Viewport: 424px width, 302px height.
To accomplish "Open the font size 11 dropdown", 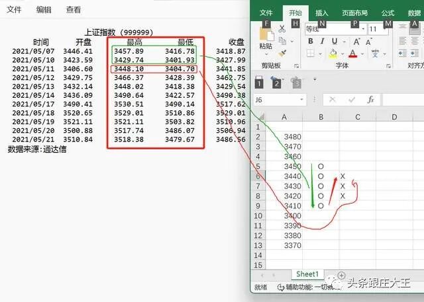I will [x=385, y=29].
